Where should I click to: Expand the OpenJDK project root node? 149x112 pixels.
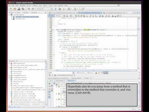(x=9, y=15)
